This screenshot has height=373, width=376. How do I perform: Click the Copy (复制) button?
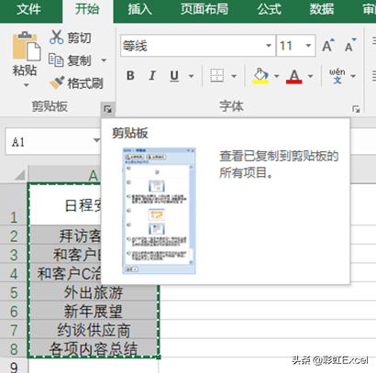[71, 60]
